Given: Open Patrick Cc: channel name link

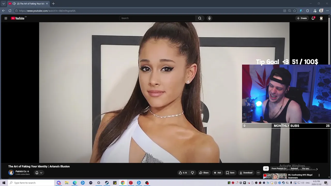Looking at the screenshot, I should (21, 172).
